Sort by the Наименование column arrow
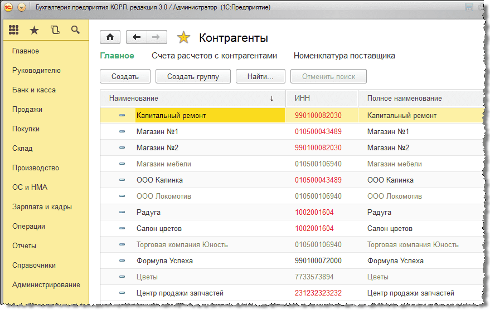 [x=271, y=99]
